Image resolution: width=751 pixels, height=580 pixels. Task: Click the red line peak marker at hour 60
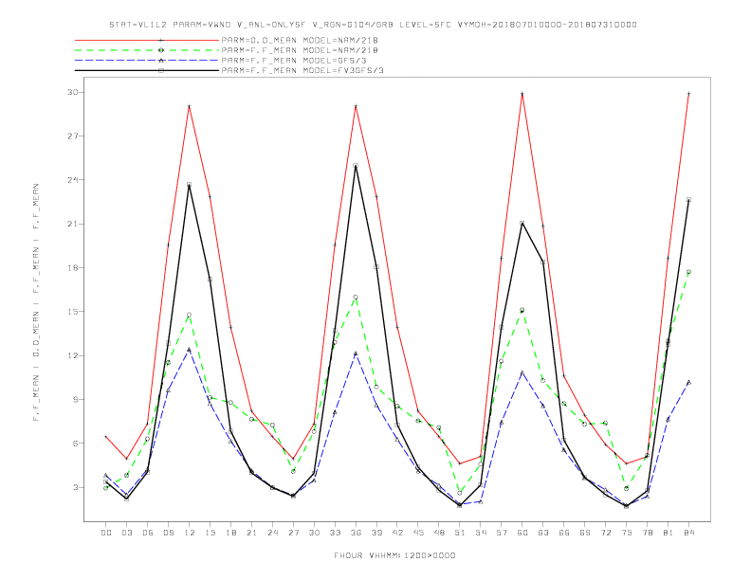tap(522, 94)
